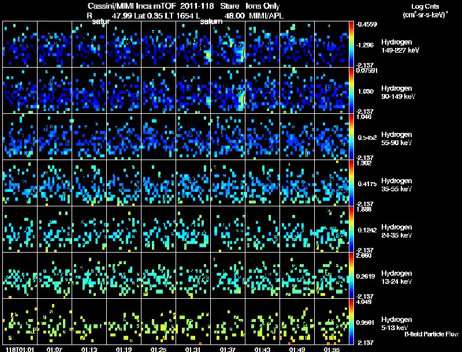Screen dimensions: 462x352
Task: Select the colorbar maximum value '-0.4559'
Action: coord(366,24)
